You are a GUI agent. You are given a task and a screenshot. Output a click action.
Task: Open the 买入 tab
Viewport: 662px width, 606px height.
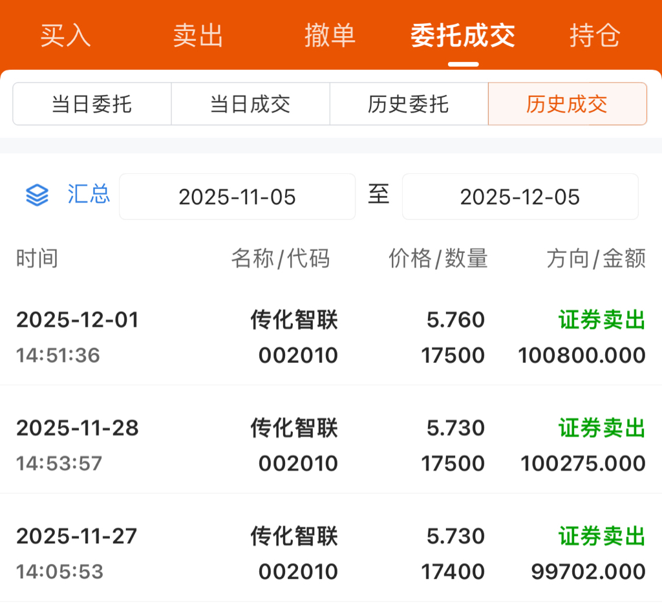click(x=66, y=36)
